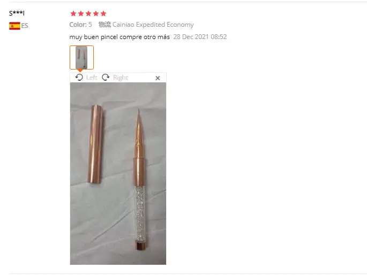Click the review text "muy buen pincel compre otro más"
367x276 pixels.
tap(119, 37)
